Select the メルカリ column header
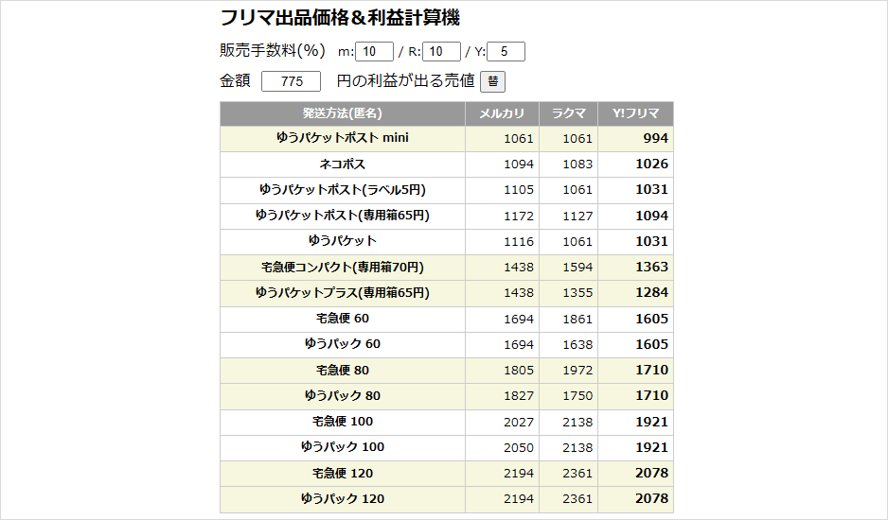Image resolution: width=888 pixels, height=520 pixels. [x=502, y=113]
